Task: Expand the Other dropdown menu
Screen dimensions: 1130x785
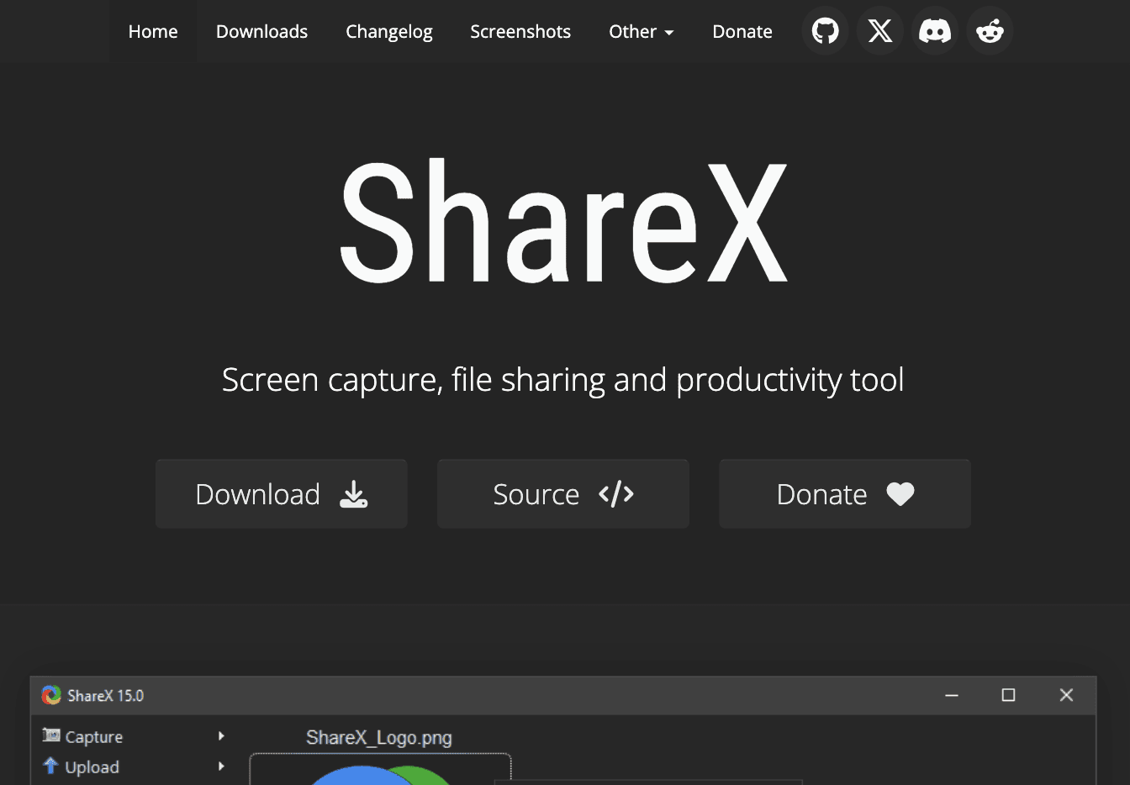Action: [641, 31]
